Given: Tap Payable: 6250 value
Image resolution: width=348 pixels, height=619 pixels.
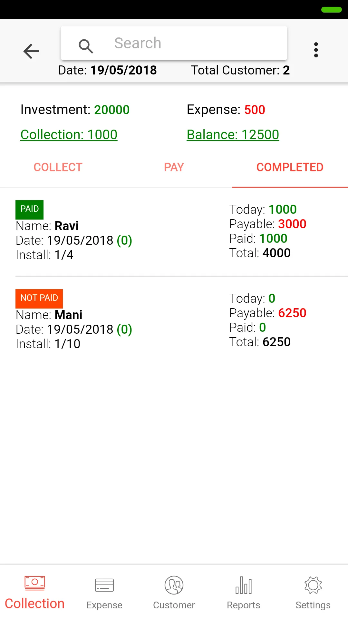Looking at the screenshot, I should tap(268, 313).
